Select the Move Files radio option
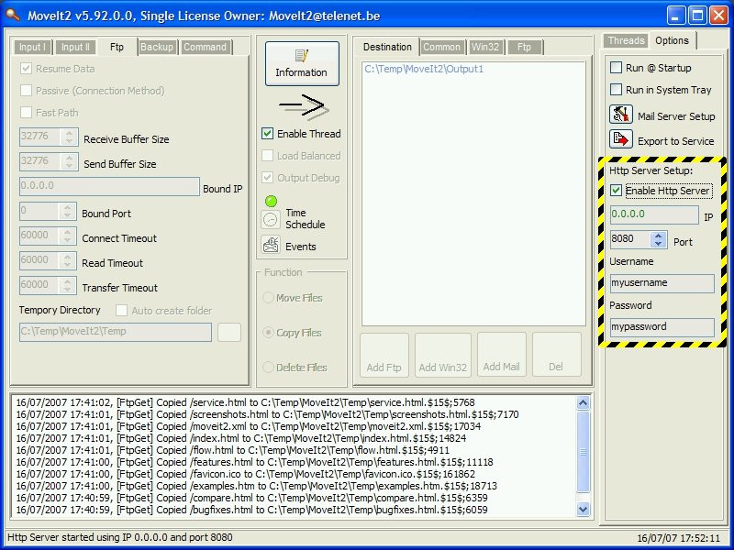This screenshot has width=734, height=550. pos(268,297)
